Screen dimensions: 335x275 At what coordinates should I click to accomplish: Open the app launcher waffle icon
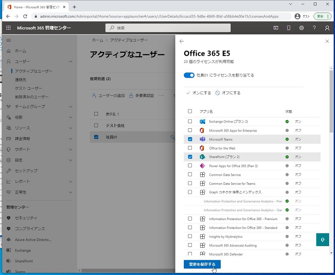click(8, 28)
